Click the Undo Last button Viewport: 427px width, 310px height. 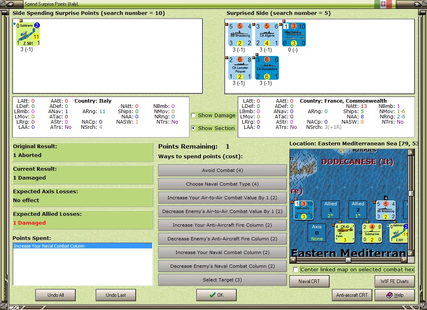click(x=116, y=295)
